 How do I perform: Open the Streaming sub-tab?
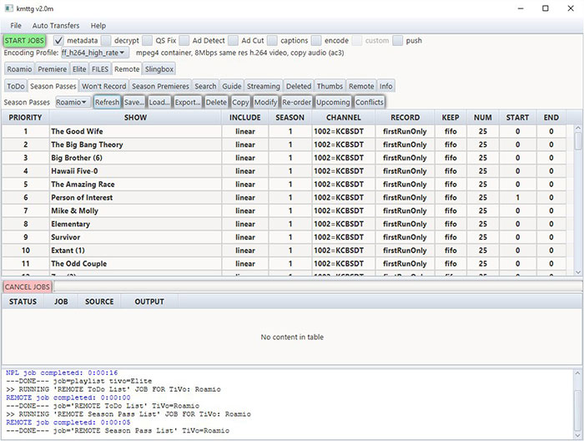[264, 86]
